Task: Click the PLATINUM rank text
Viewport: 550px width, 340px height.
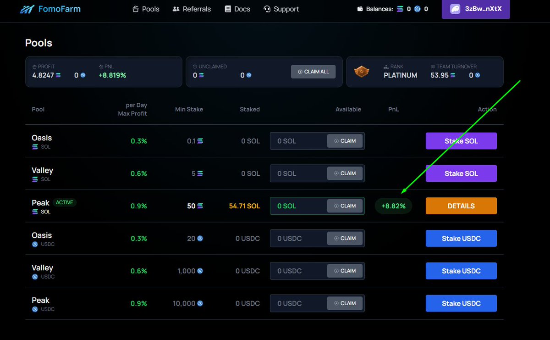Action: [x=400, y=75]
